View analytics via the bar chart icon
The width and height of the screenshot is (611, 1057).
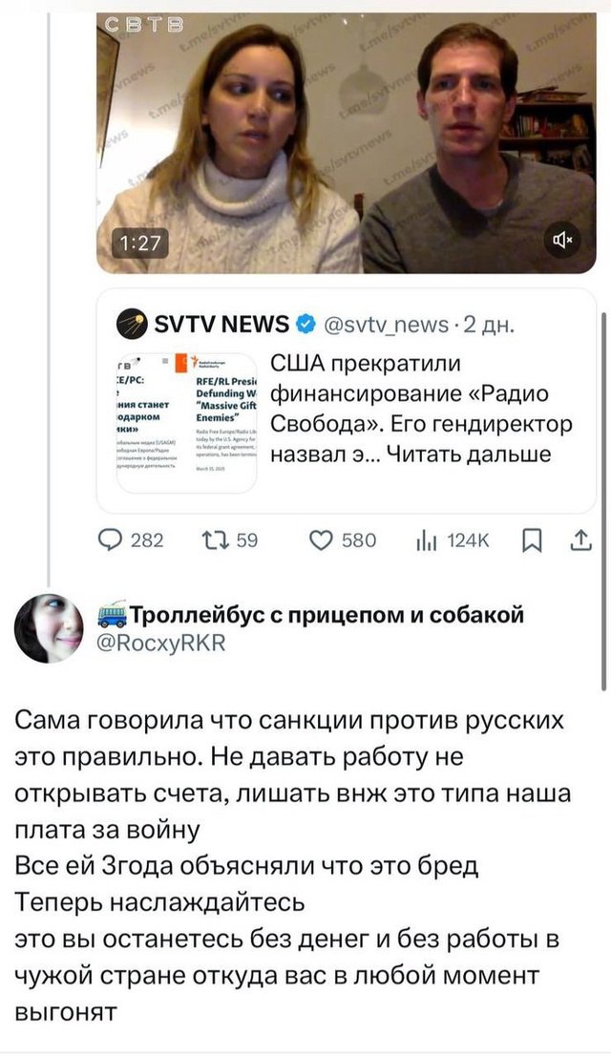[427, 540]
